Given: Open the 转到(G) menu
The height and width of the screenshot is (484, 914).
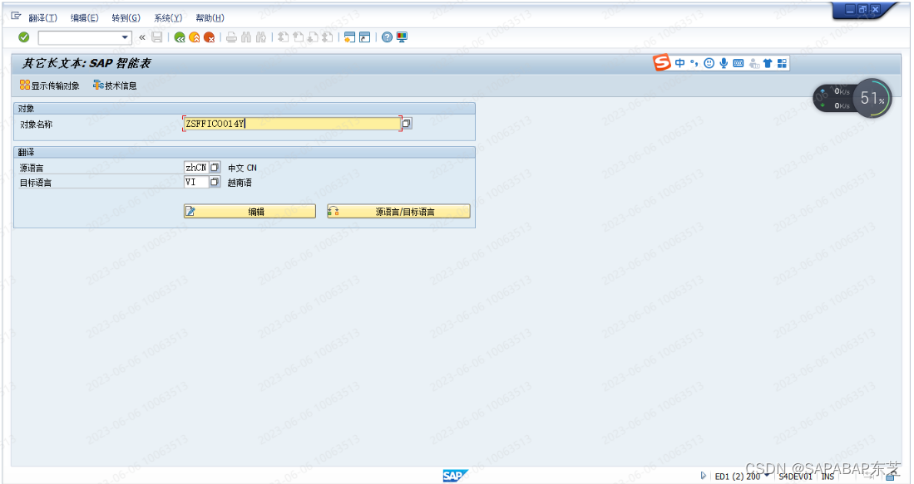Looking at the screenshot, I should coord(126,18).
